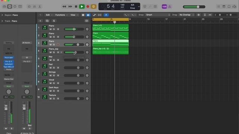239x134 pixels.
Task: Open the Setting button on Piano channel strip
Action: [x=9, y=43]
